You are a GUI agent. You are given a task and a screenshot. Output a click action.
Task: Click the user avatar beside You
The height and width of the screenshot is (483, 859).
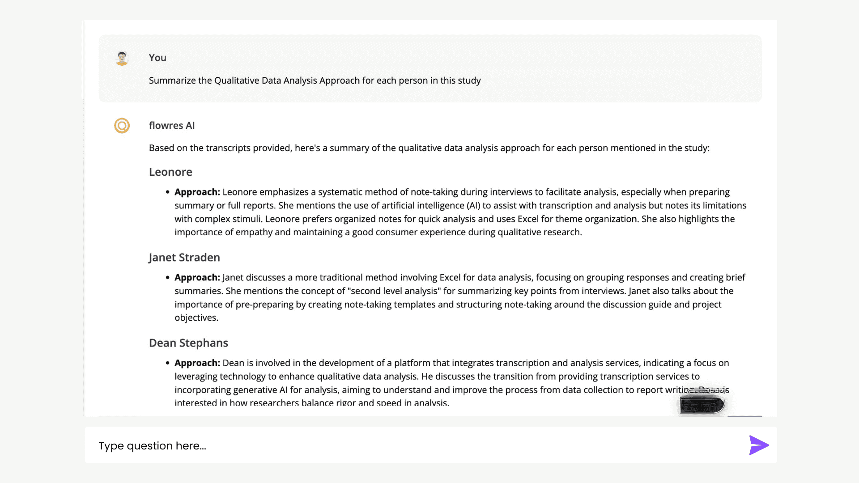tap(122, 58)
